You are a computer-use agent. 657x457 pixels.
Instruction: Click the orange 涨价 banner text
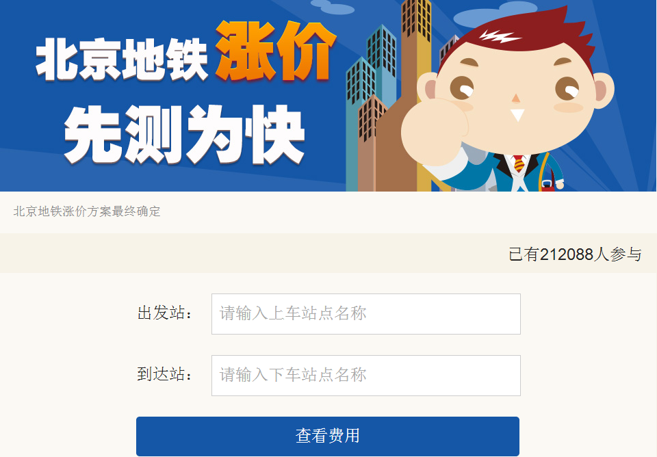(275, 50)
